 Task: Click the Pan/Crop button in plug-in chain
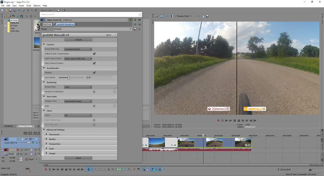click(47, 24)
